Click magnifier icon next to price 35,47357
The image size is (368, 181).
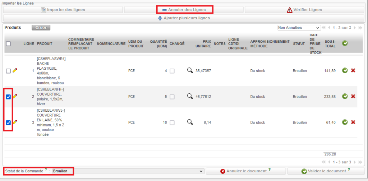coord(190,70)
